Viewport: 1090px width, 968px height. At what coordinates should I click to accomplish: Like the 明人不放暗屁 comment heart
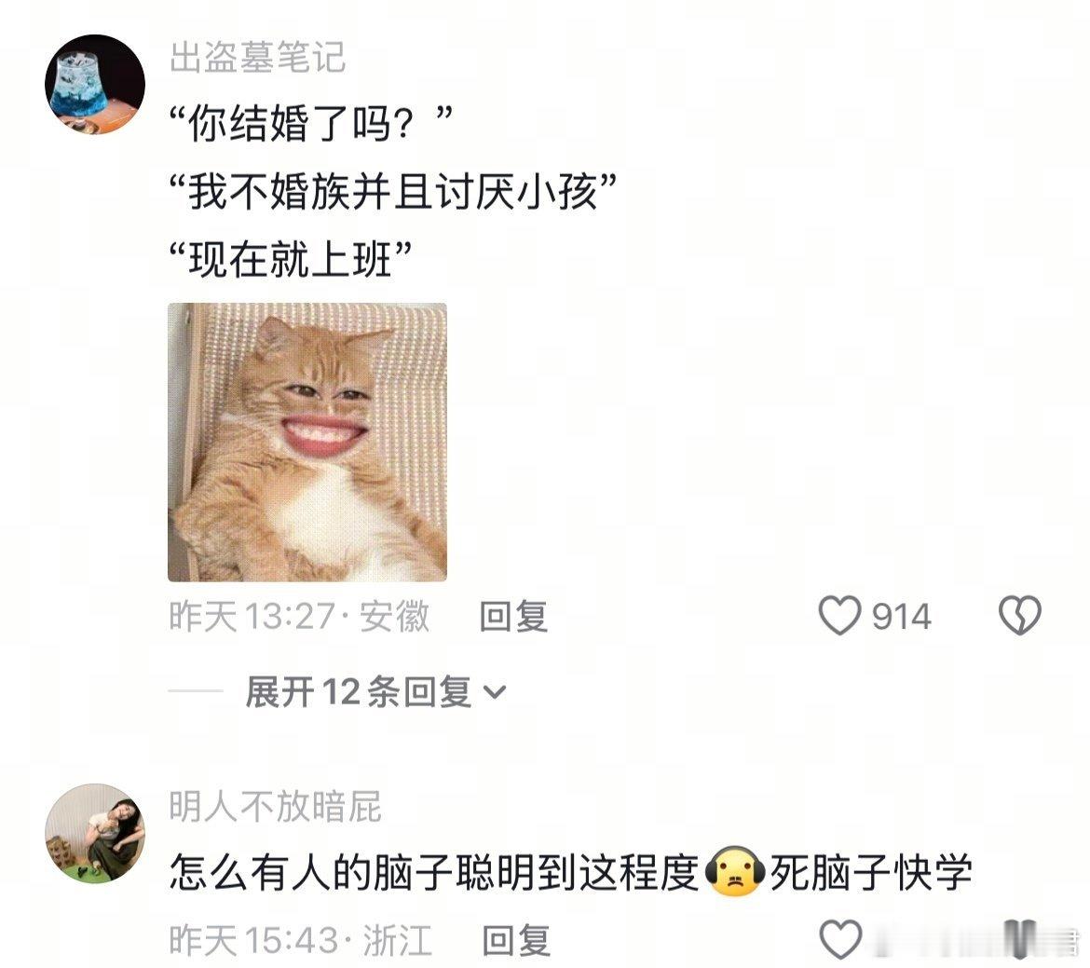[x=840, y=939]
